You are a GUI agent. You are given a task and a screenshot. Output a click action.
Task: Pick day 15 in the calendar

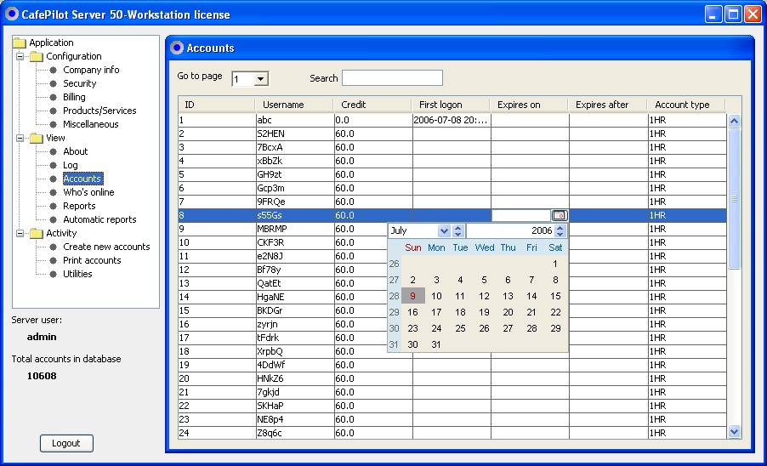click(555, 296)
